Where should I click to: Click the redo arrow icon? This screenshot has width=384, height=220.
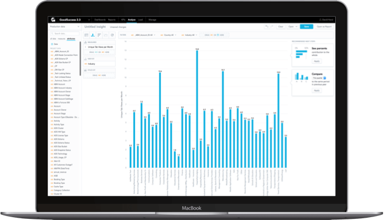point(272,26)
